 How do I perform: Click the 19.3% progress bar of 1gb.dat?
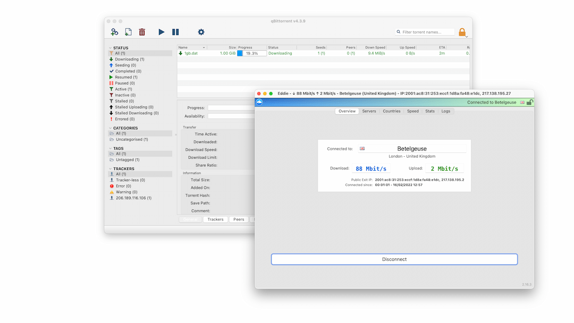[252, 54]
